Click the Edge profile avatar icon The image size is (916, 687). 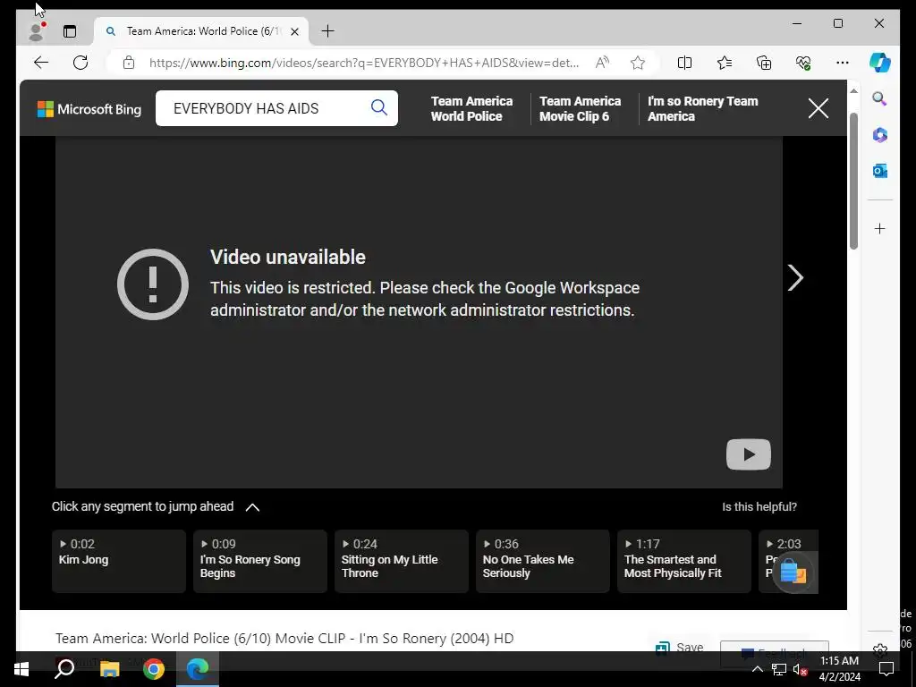(36, 31)
